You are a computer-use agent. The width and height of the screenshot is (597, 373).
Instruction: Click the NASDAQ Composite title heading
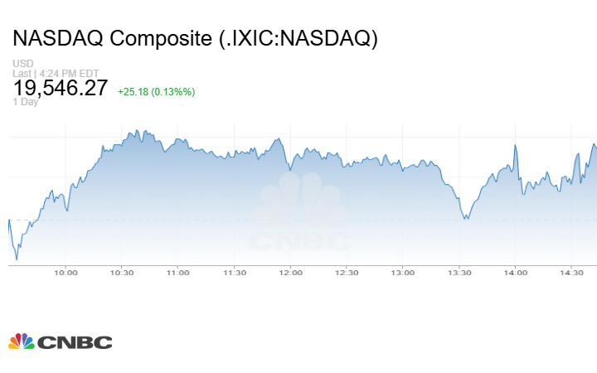coord(195,39)
